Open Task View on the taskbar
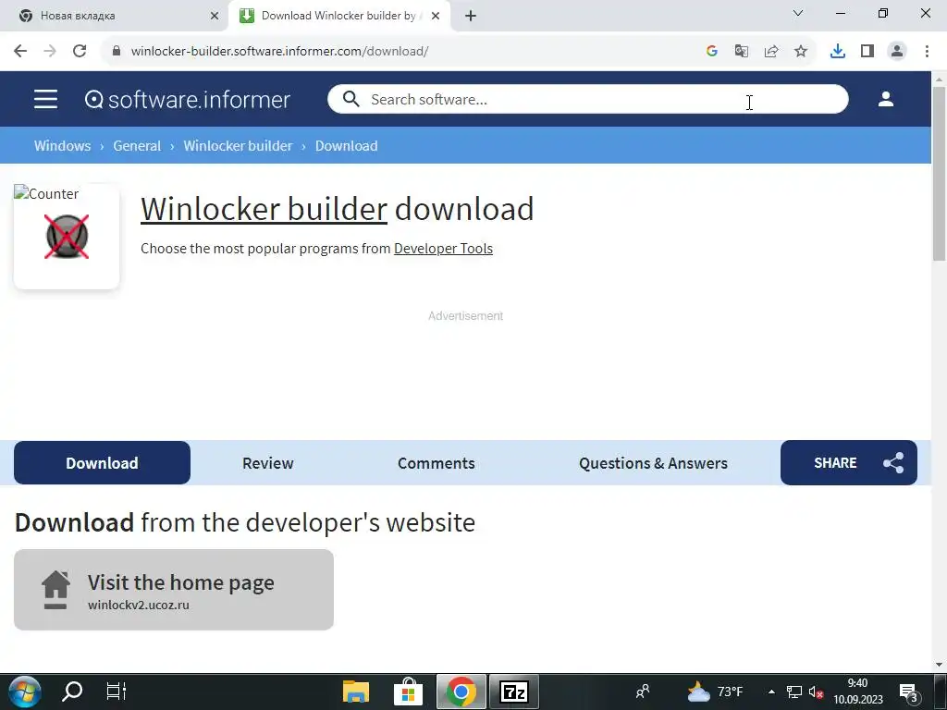Screen dimensions: 947x710 pos(116,692)
